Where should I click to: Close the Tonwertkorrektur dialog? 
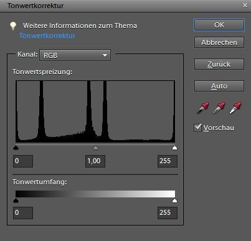[245, 6]
